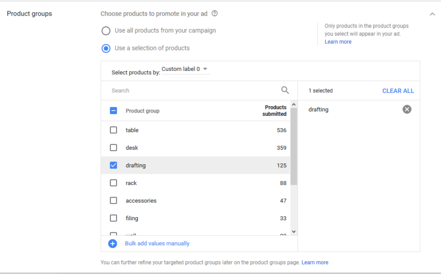Remove 'drafting' from selected list
This screenshot has height=274, width=441.
pyautogui.click(x=407, y=109)
